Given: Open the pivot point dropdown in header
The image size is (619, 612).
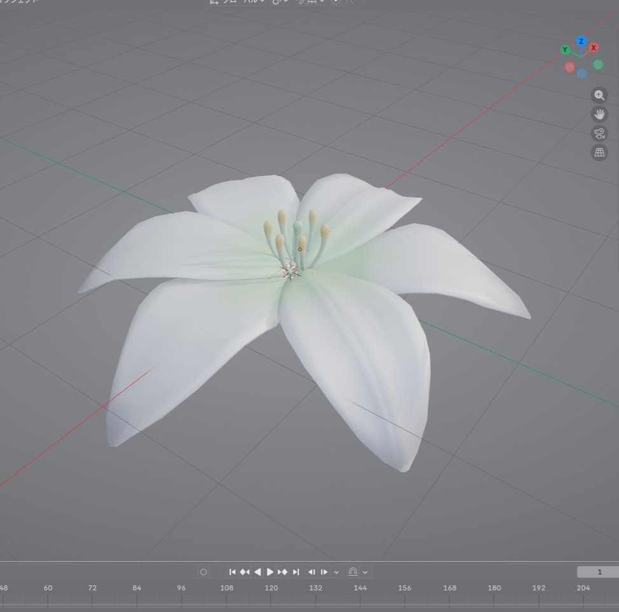Looking at the screenshot, I should click(x=280, y=2).
